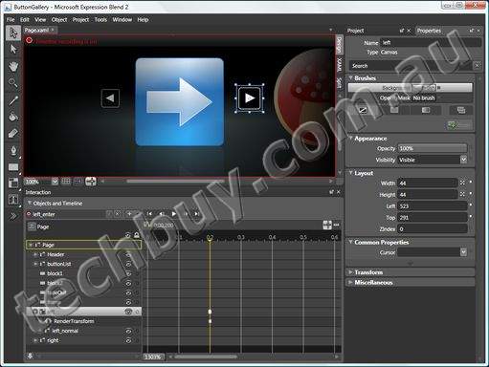The image size is (489, 367).
Task: Toggle show grid icon
Action: click(x=66, y=182)
